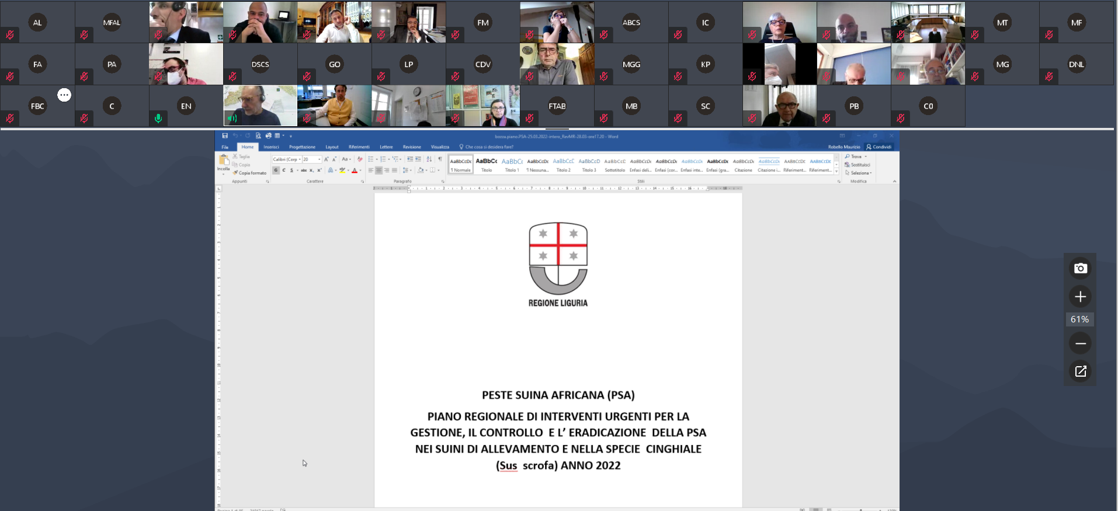The height and width of the screenshot is (511, 1118).
Task: Expand numbered list options arrow
Action: pos(389,159)
